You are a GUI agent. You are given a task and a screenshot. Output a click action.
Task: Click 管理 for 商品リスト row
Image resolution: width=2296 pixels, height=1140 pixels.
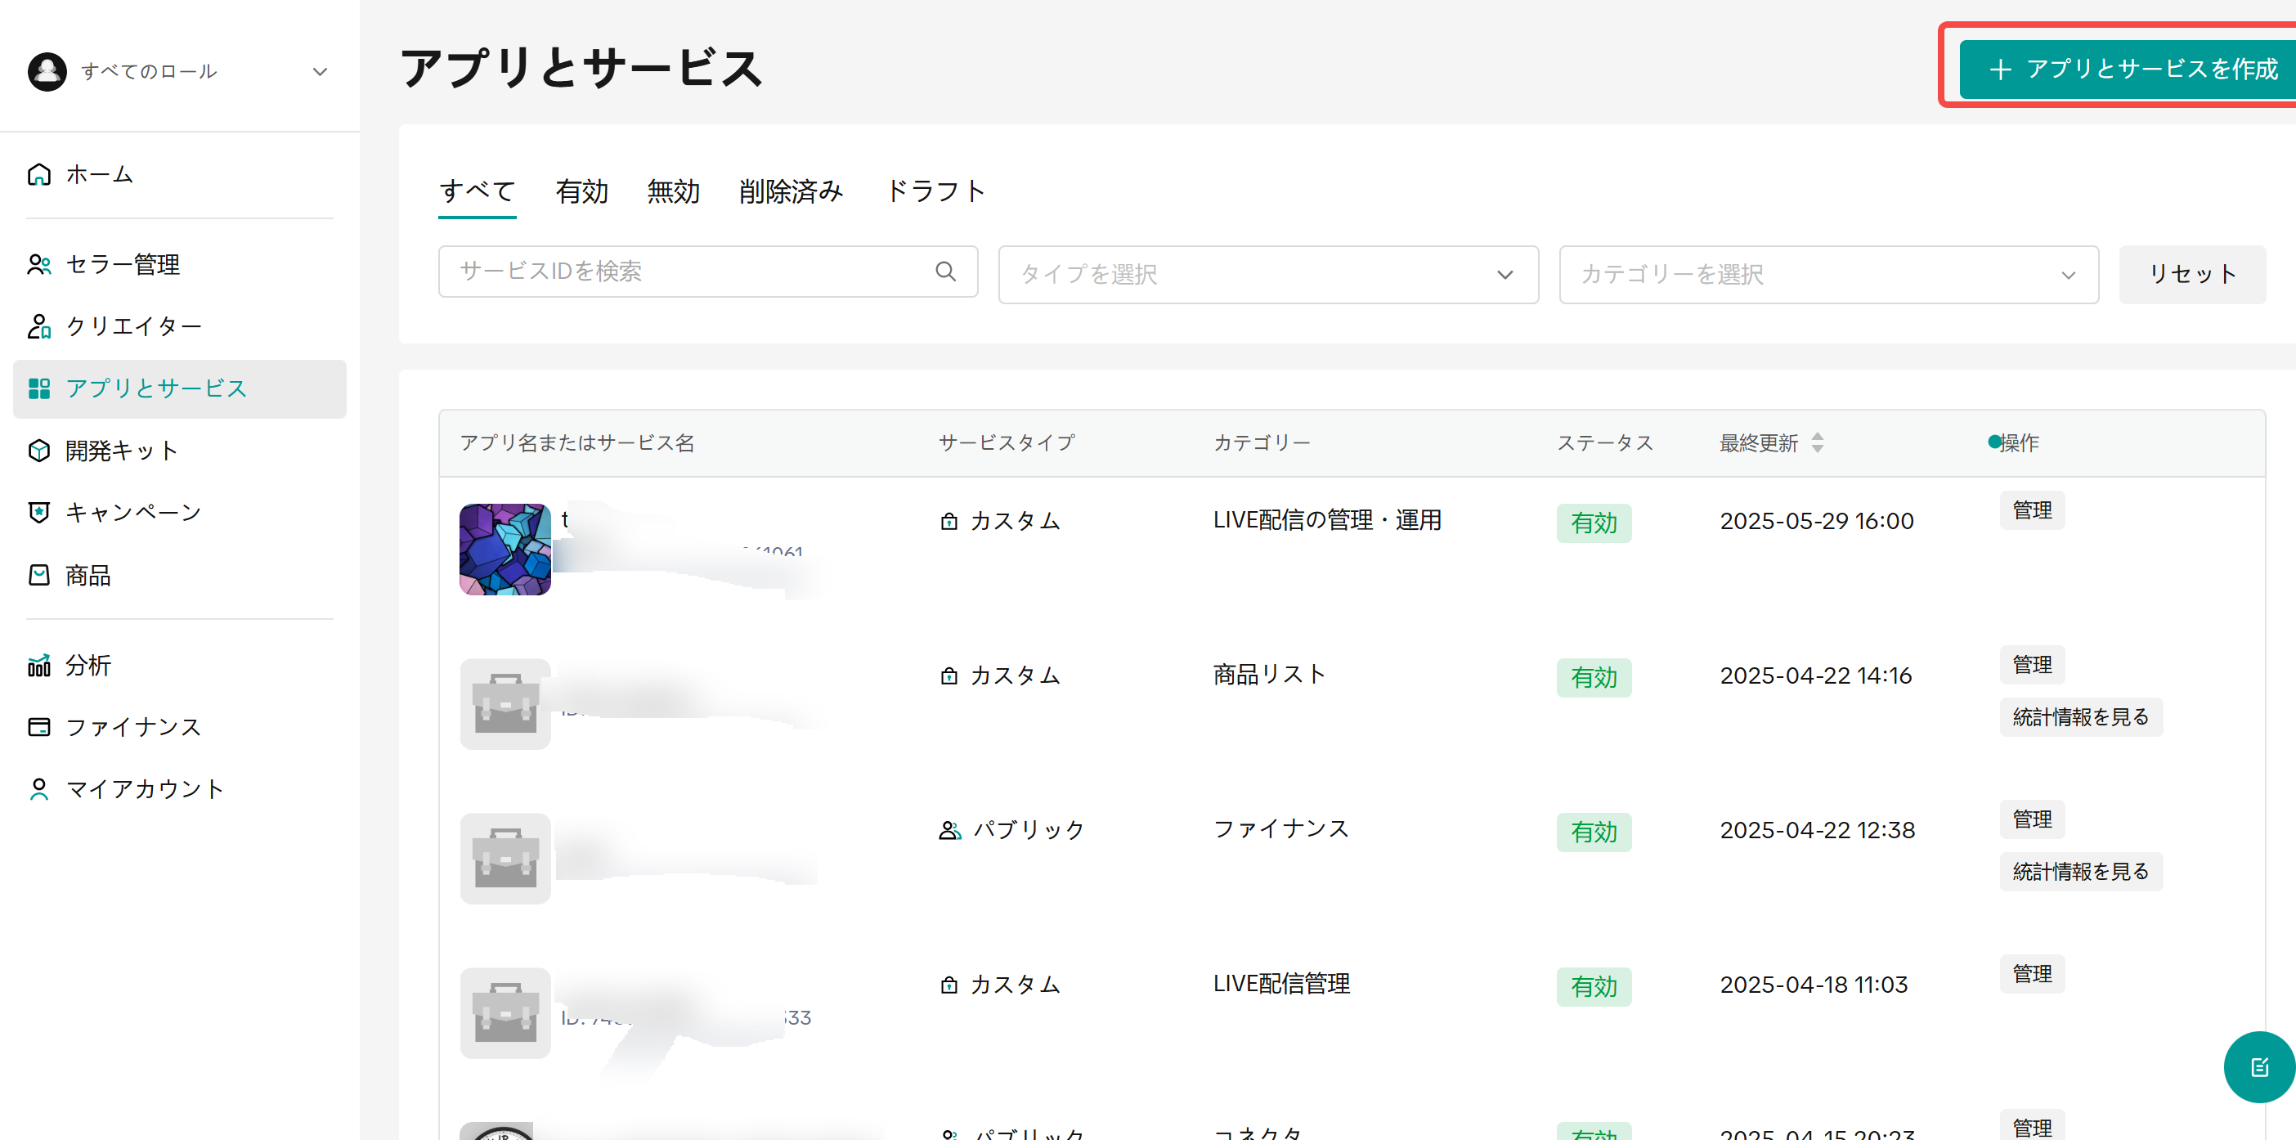pos(2032,665)
